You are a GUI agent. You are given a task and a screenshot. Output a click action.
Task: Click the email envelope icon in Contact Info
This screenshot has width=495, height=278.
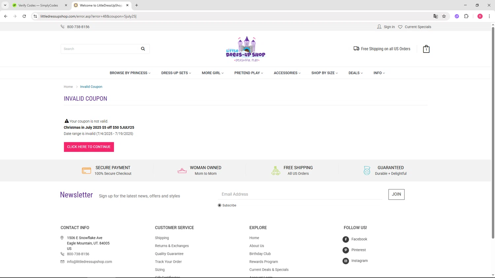pyautogui.click(x=62, y=262)
